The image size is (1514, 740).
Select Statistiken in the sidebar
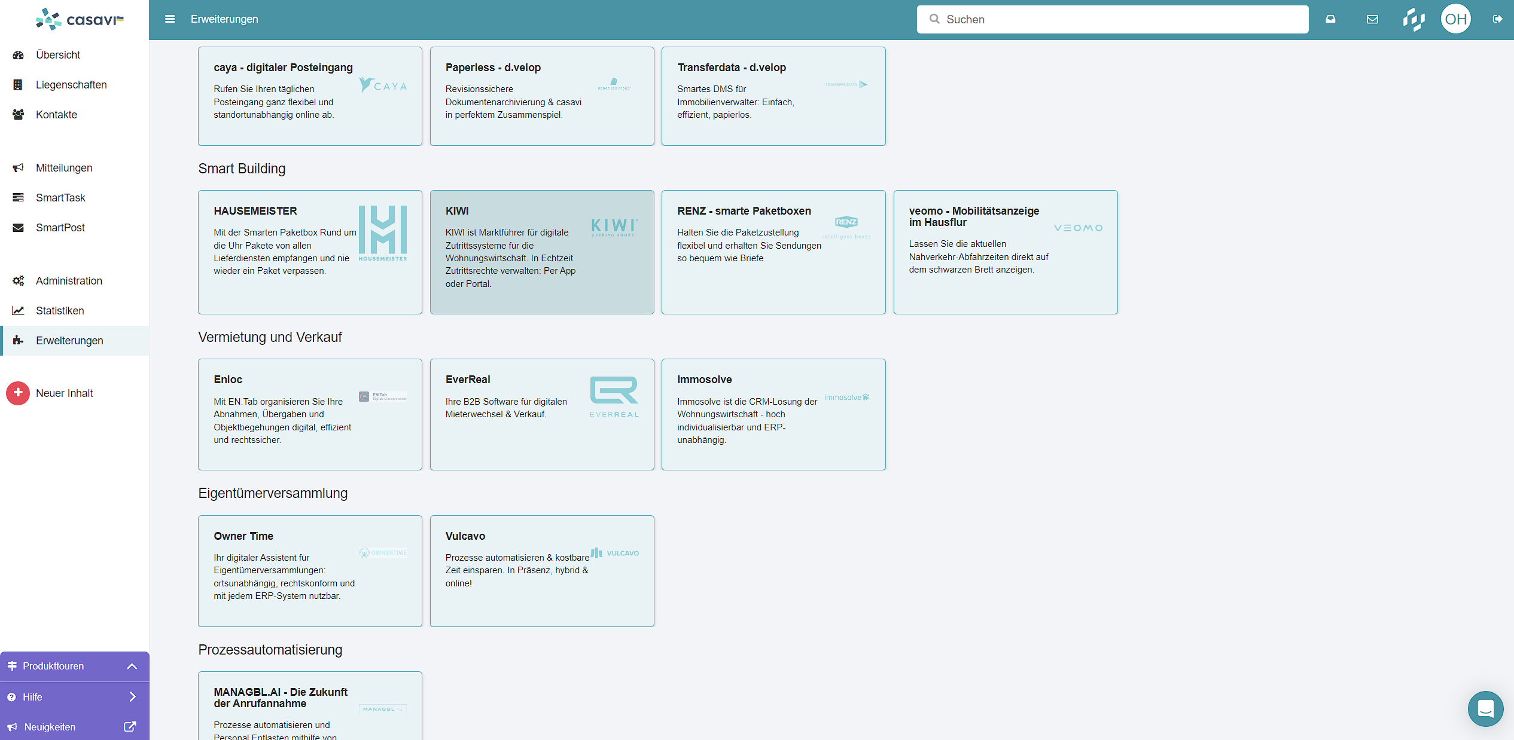point(60,311)
